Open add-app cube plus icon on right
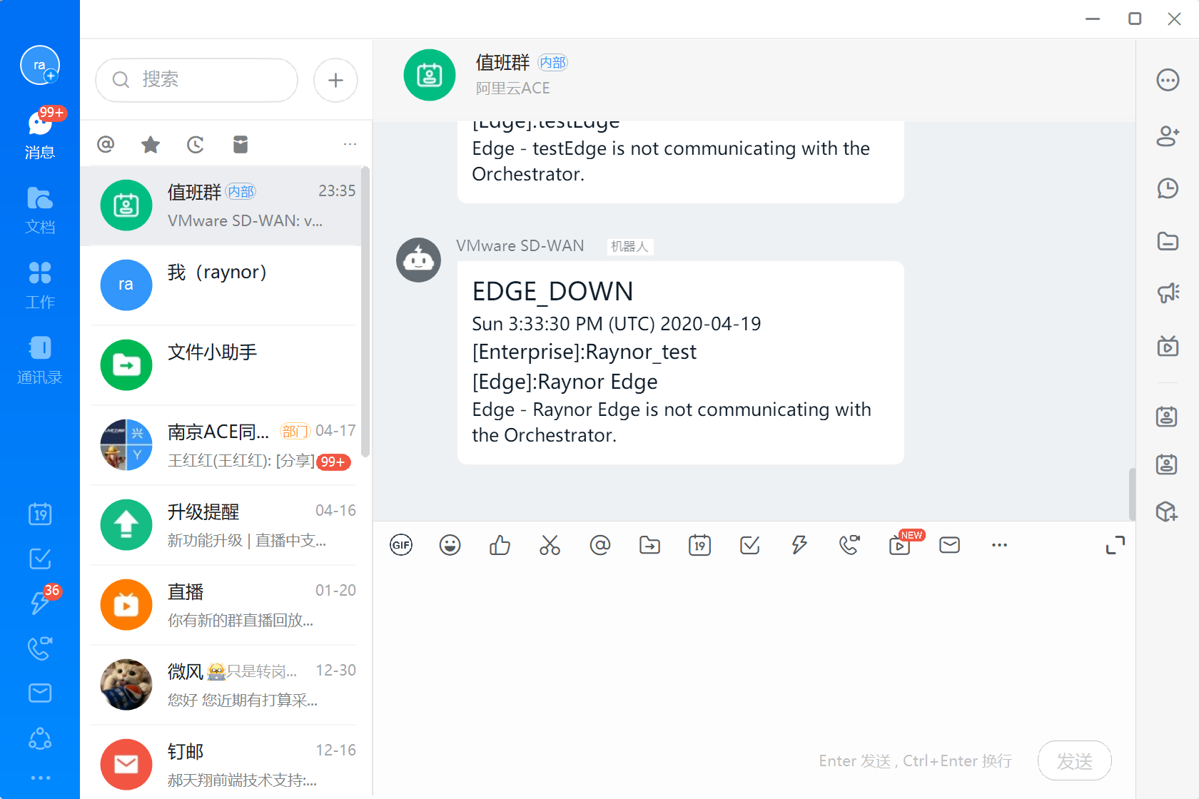 pos(1167,512)
